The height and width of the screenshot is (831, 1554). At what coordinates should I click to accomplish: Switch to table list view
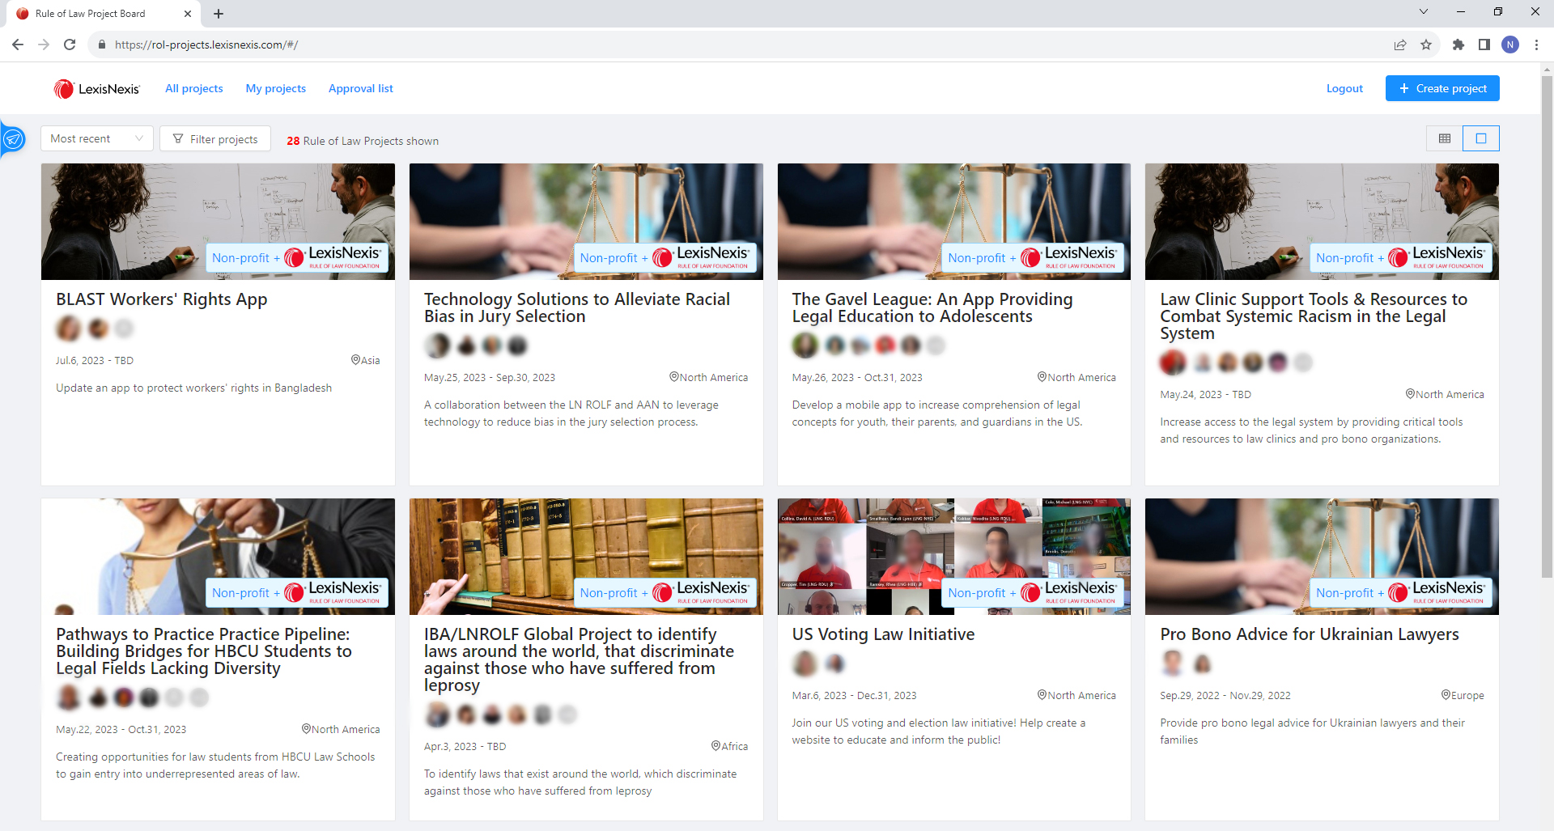coord(1445,138)
